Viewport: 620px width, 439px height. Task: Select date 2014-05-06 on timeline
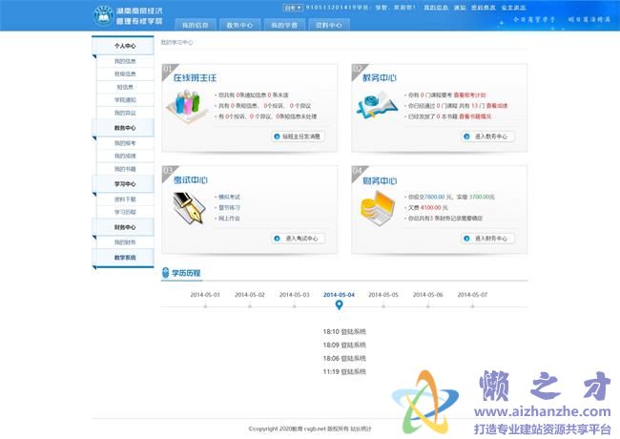click(428, 295)
